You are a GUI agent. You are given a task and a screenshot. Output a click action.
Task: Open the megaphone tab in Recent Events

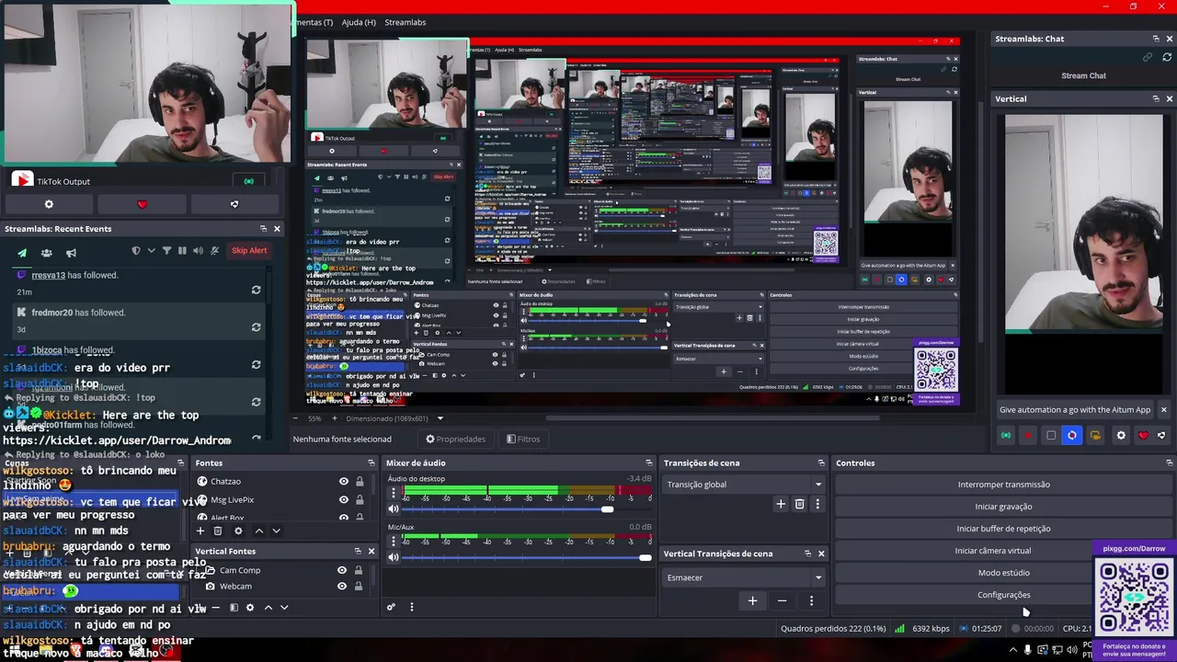[71, 251]
